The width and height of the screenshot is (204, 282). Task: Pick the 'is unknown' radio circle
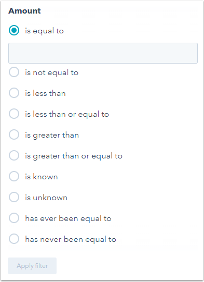point(14,197)
